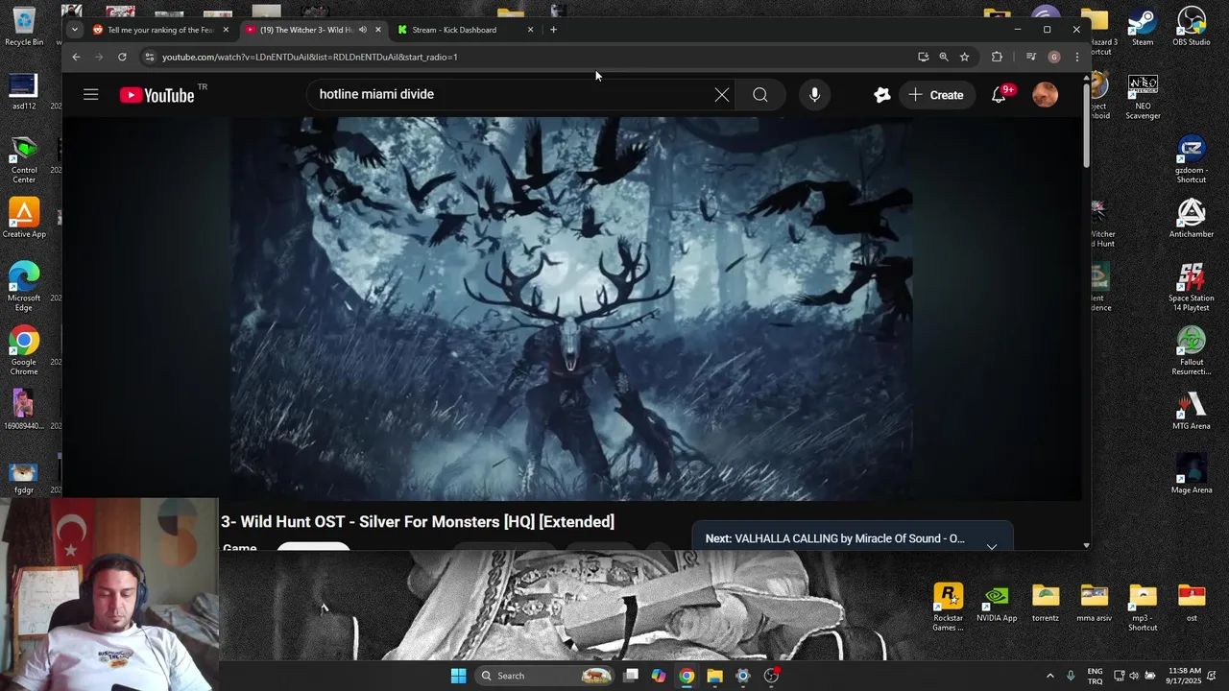Bookmark this page with the star

click(x=964, y=57)
